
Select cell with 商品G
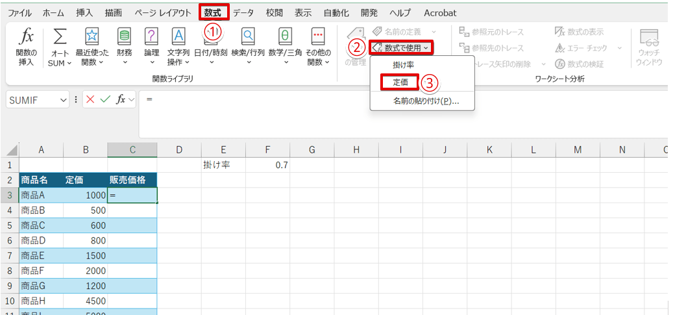[x=41, y=286]
